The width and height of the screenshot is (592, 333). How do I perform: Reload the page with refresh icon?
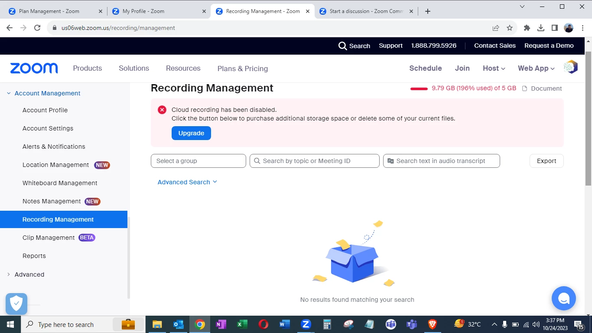tap(37, 28)
